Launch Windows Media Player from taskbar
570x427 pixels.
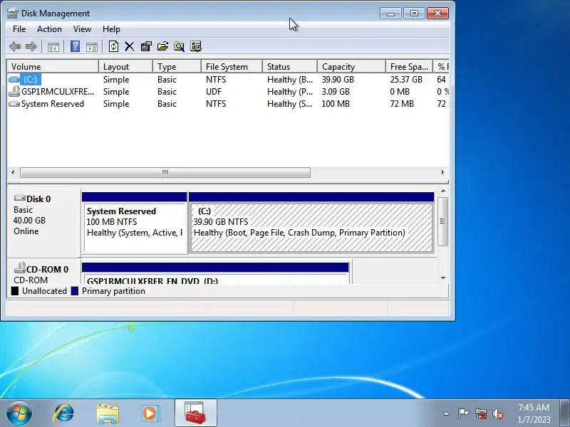(x=150, y=413)
